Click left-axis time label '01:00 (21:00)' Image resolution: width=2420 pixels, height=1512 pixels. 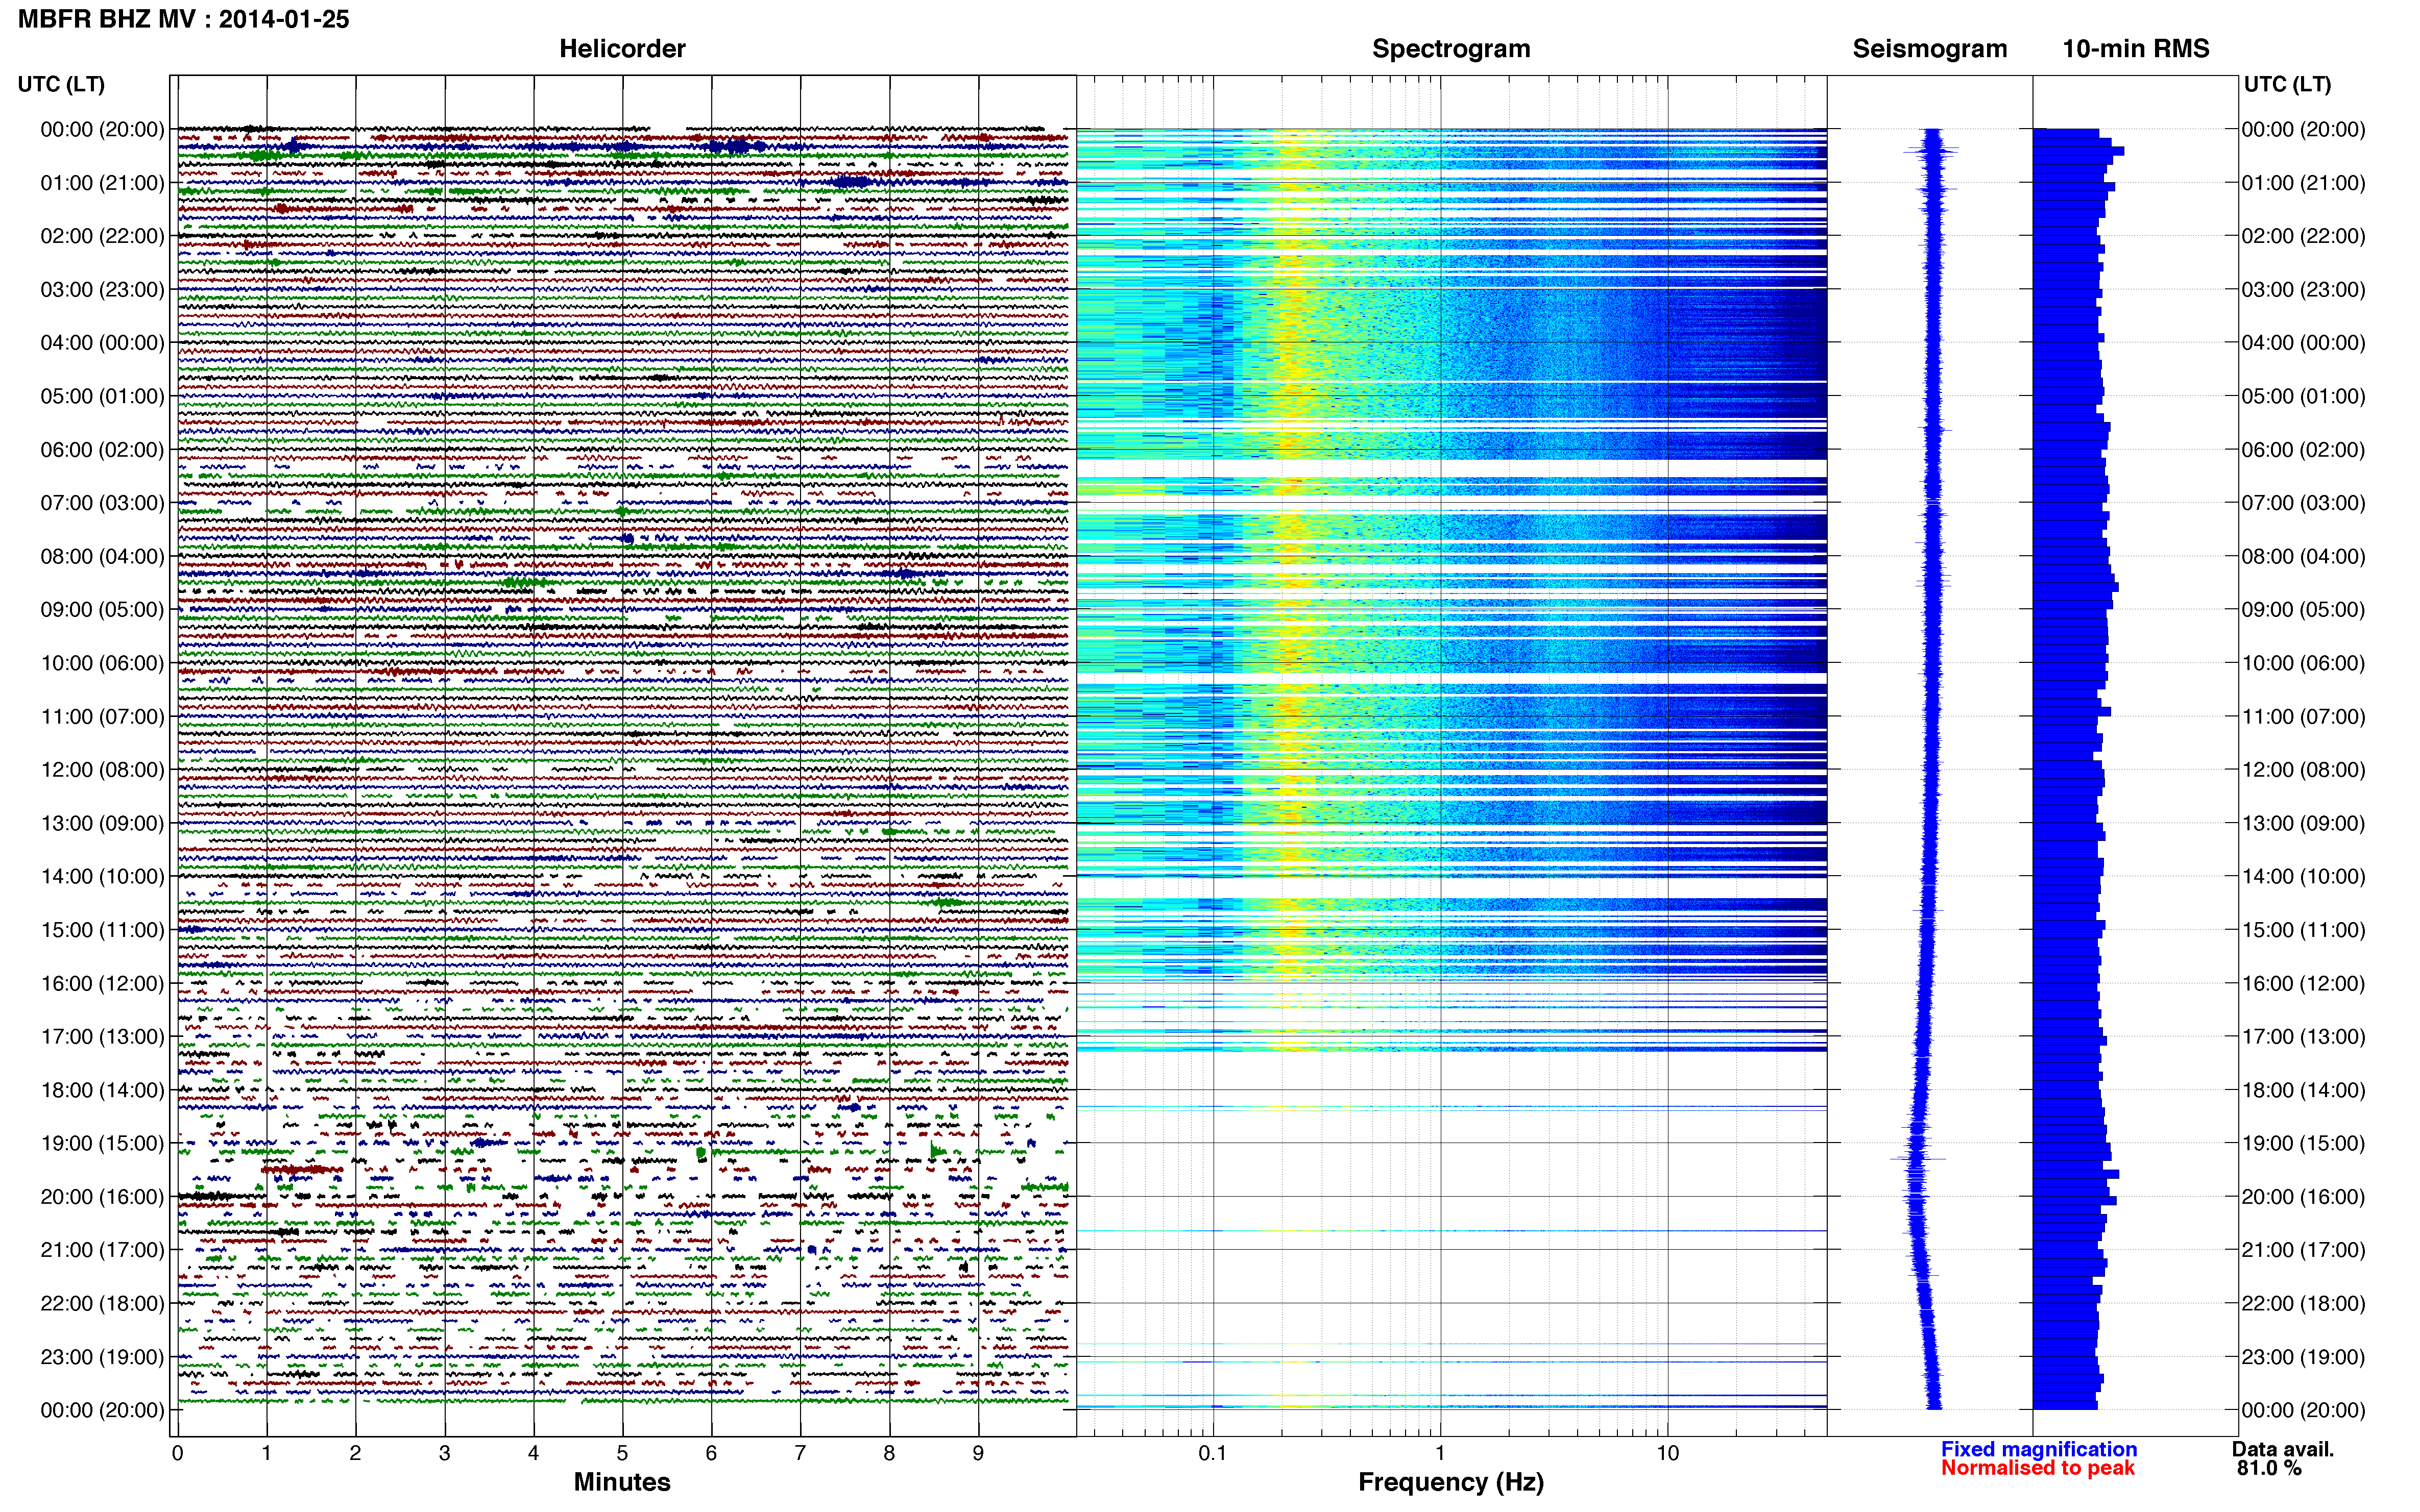[x=102, y=183]
